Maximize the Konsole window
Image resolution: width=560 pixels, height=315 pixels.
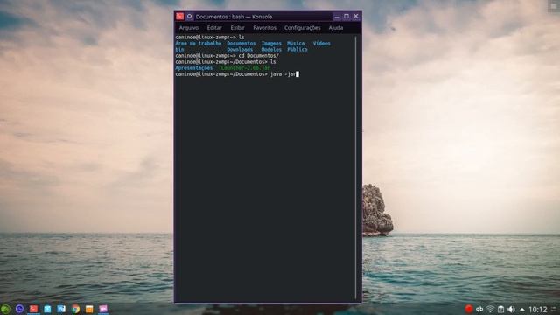[346, 16]
